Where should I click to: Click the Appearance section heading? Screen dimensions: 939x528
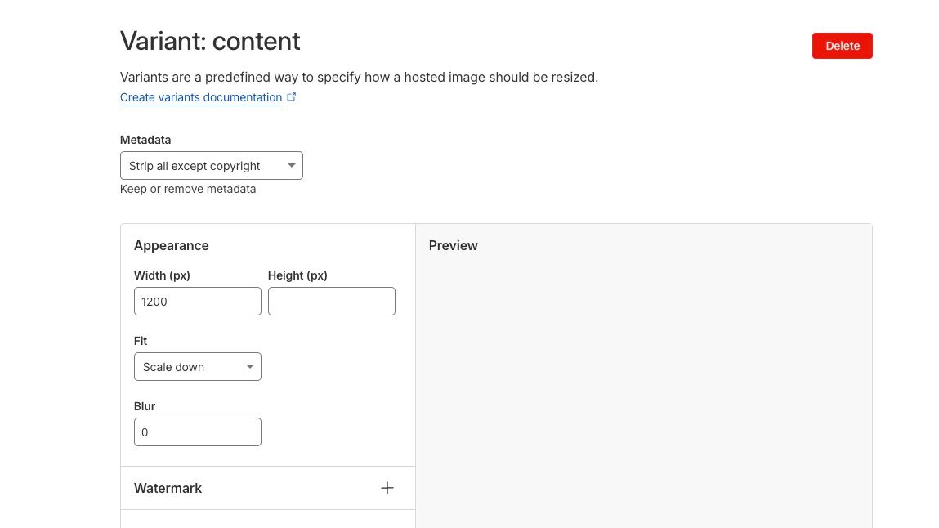[x=172, y=245]
